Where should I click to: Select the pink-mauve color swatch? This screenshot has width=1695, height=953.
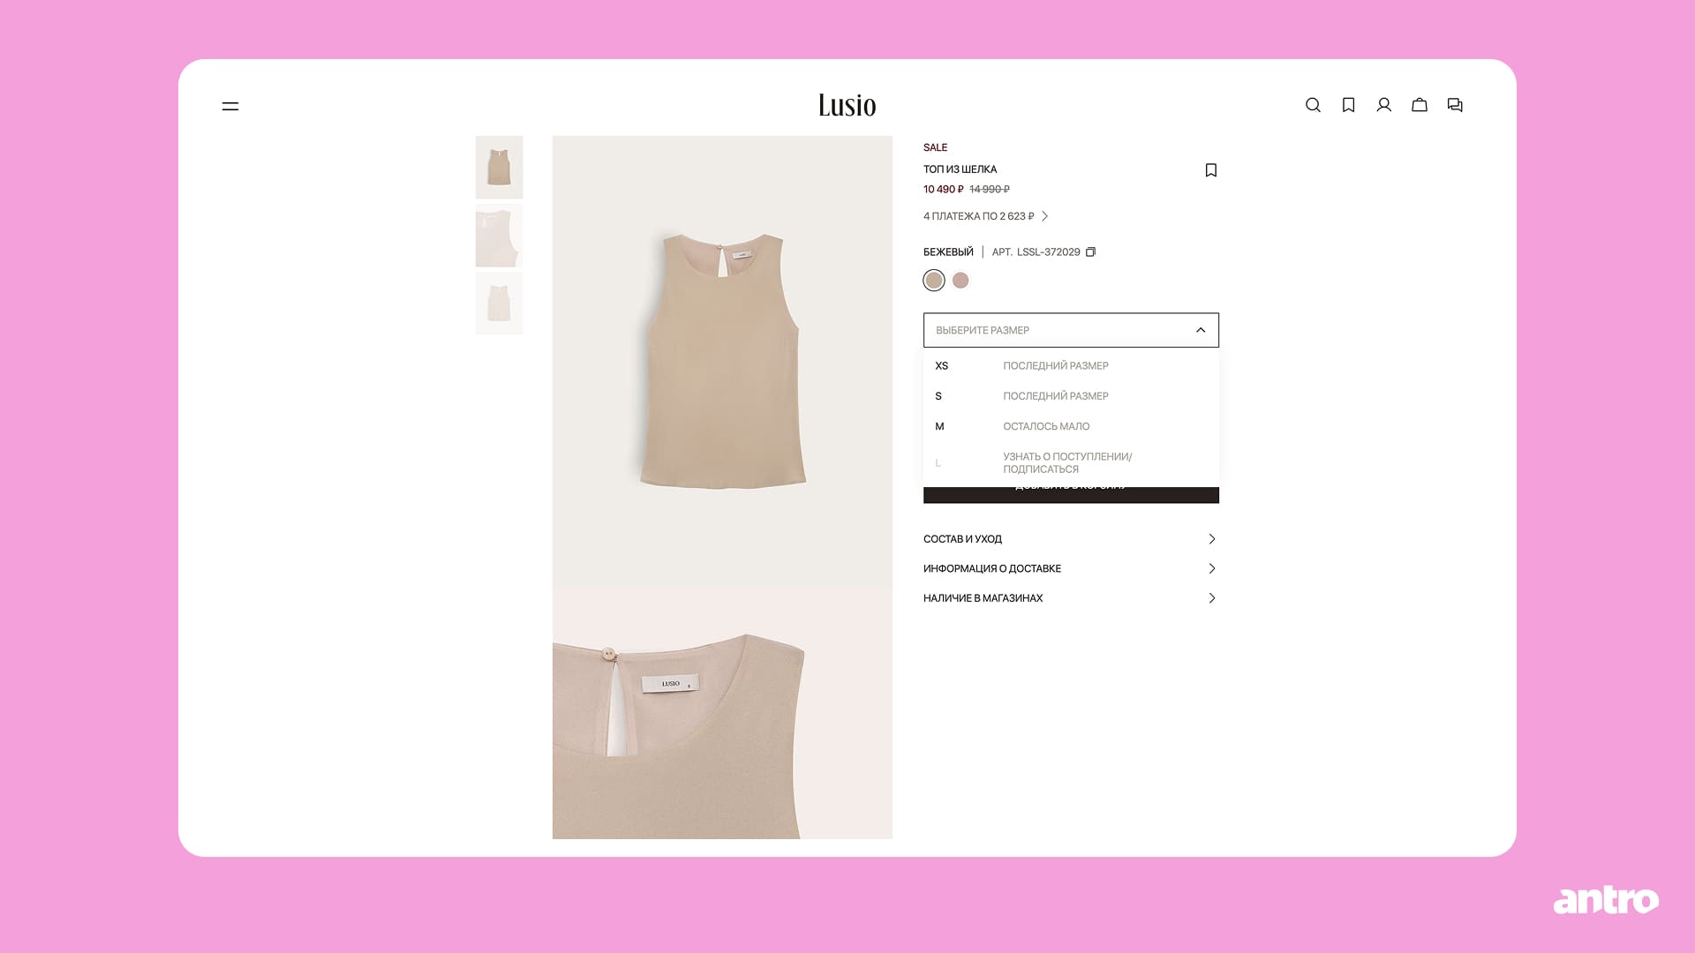(x=960, y=281)
